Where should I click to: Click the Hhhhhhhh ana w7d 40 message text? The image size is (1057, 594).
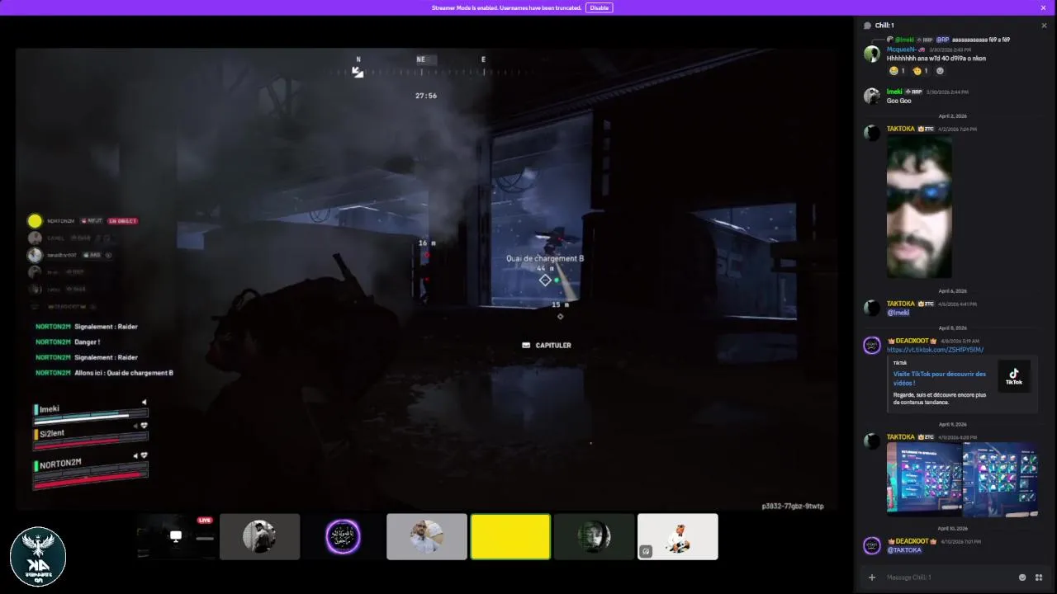pyautogui.click(x=936, y=59)
